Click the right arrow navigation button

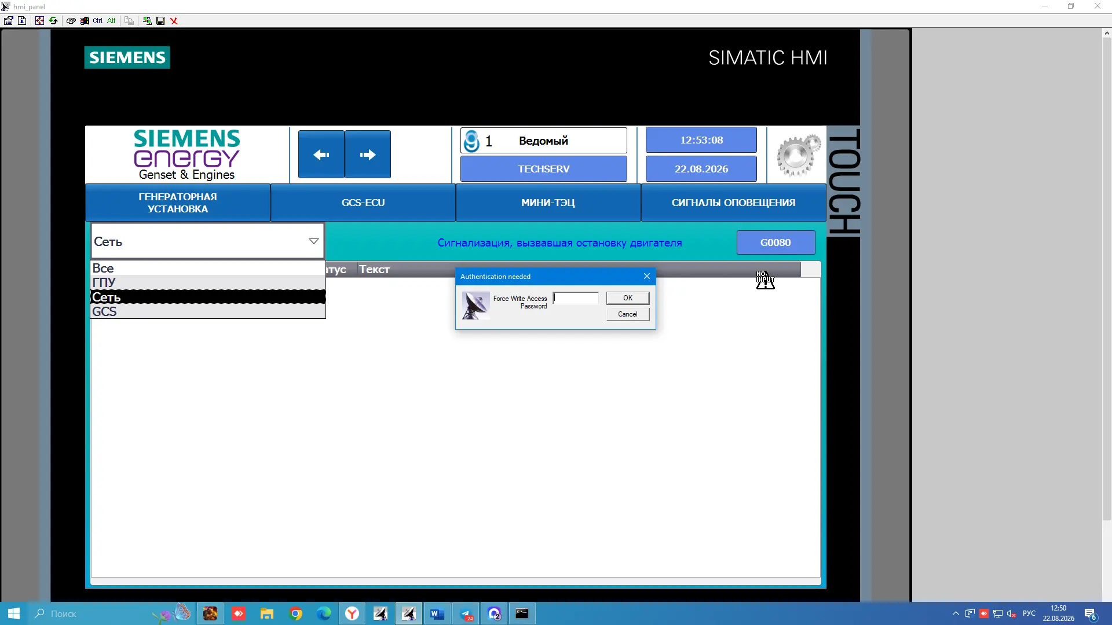point(368,155)
